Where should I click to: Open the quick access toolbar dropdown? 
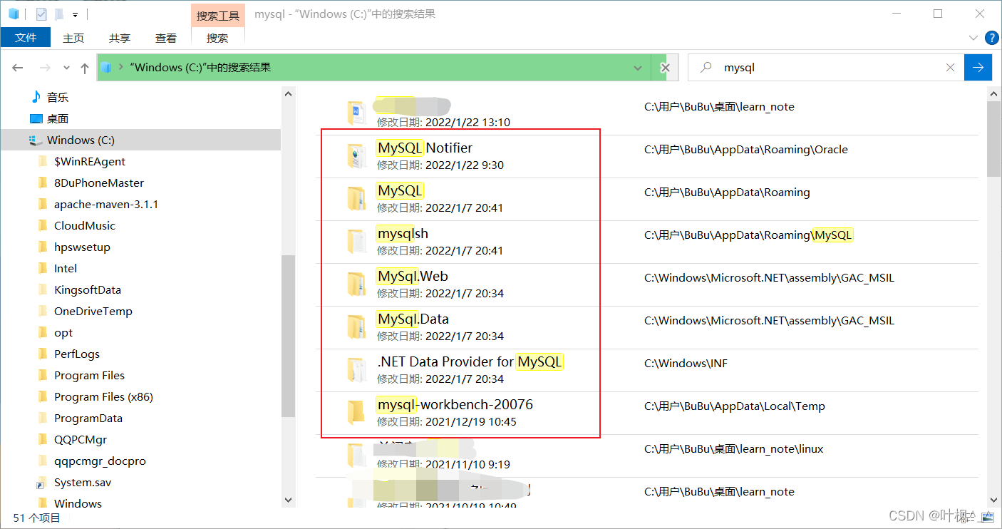pyautogui.click(x=75, y=14)
